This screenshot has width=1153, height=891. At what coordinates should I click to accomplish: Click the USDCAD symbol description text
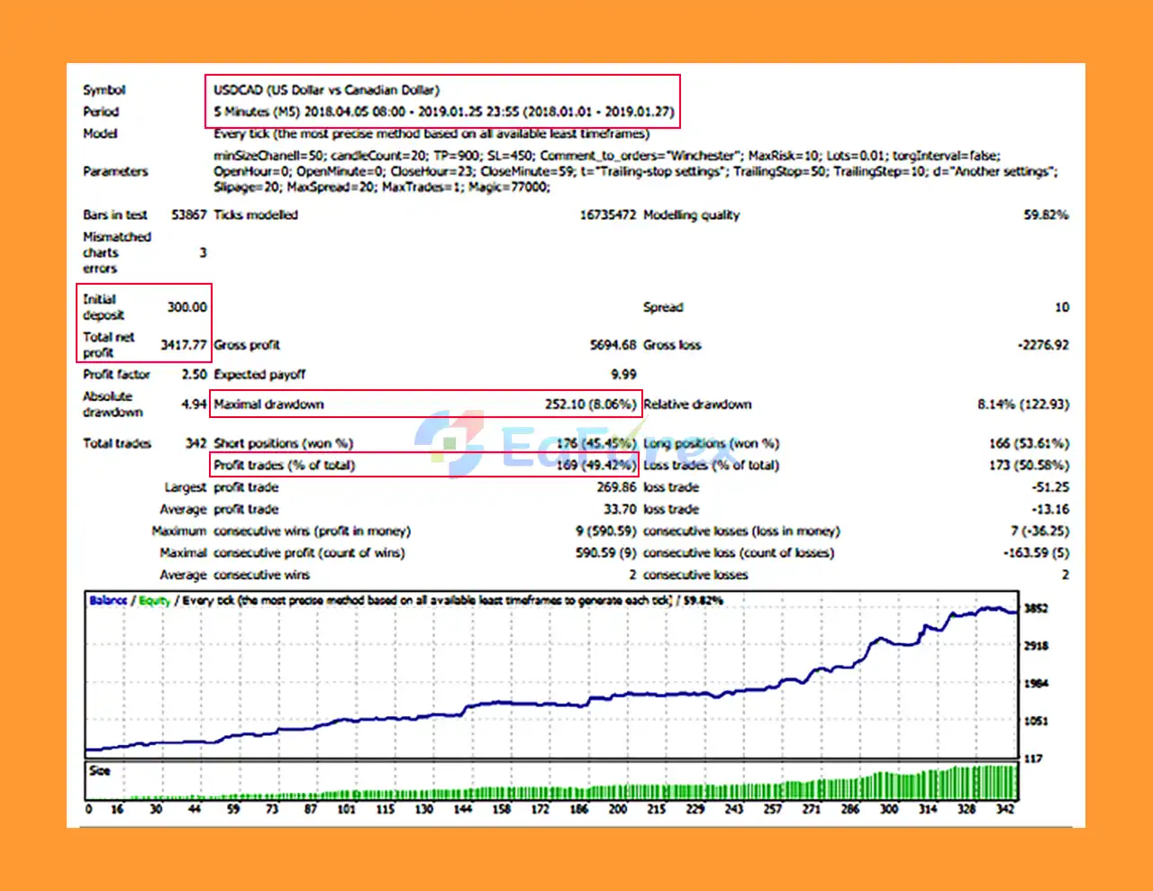(326, 90)
